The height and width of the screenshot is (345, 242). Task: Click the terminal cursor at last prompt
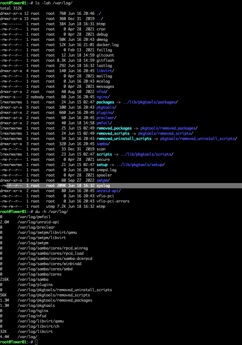point(36,342)
